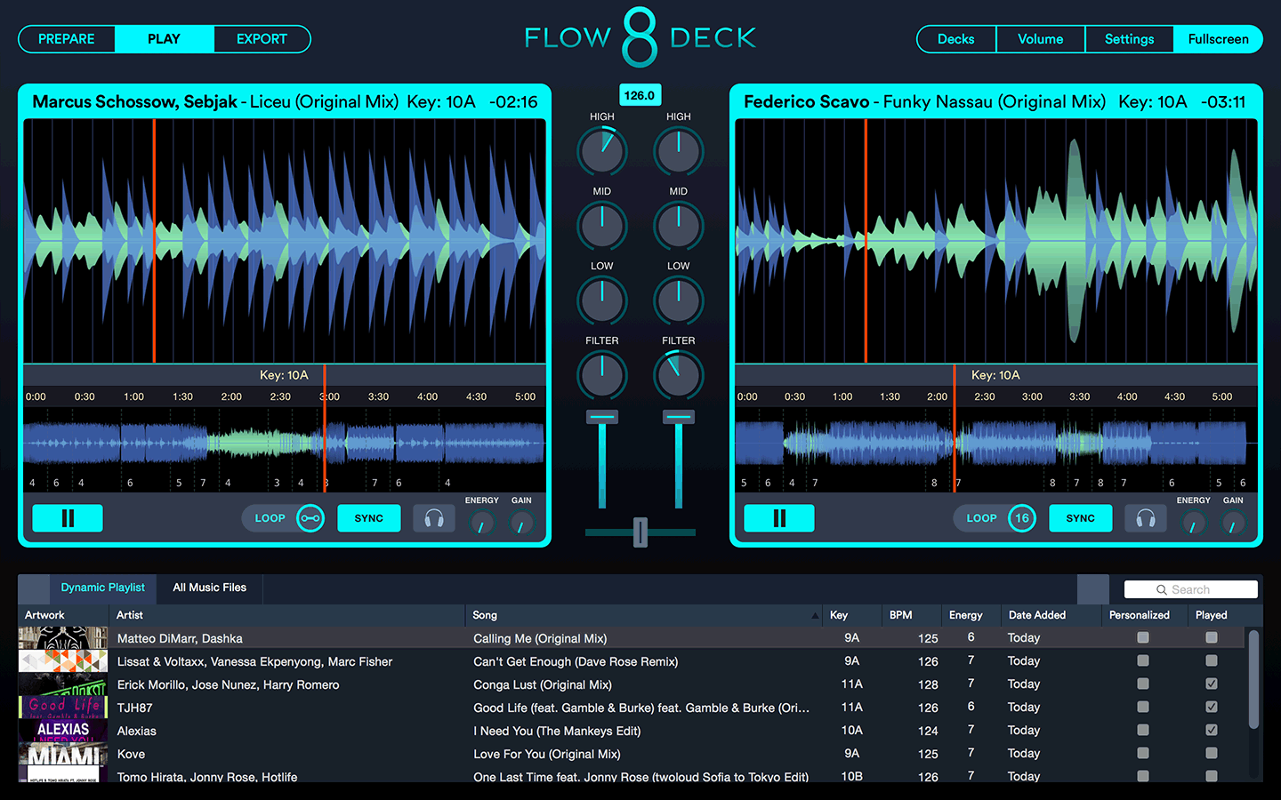
Task: Click the left deck loop length icon
Action: coord(310,518)
